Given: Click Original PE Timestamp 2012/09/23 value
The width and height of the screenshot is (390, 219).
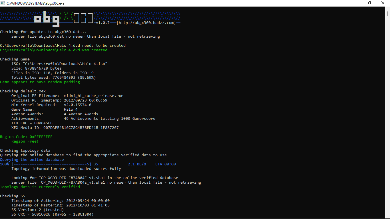Looking at the screenshot, I should coord(86,100).
